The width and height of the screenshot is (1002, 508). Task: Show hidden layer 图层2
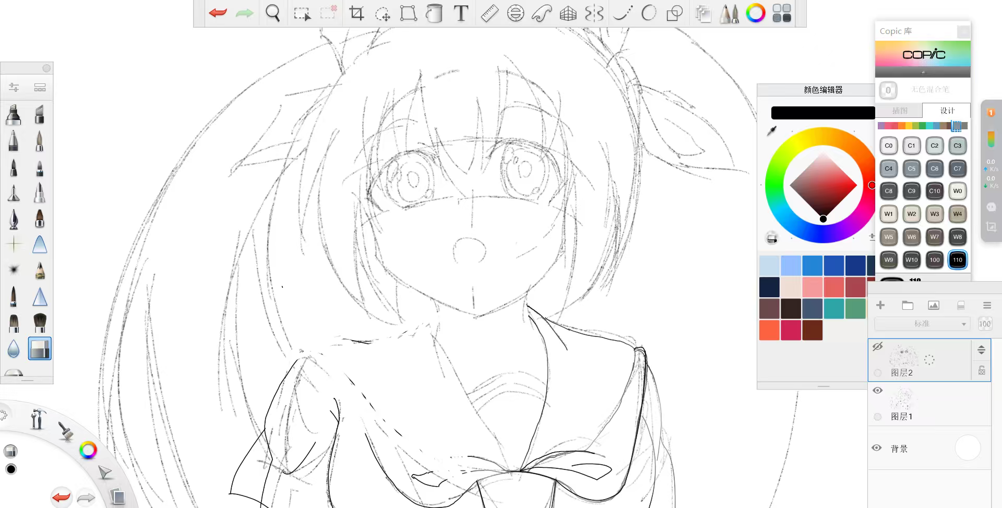(x=878, y=346)
